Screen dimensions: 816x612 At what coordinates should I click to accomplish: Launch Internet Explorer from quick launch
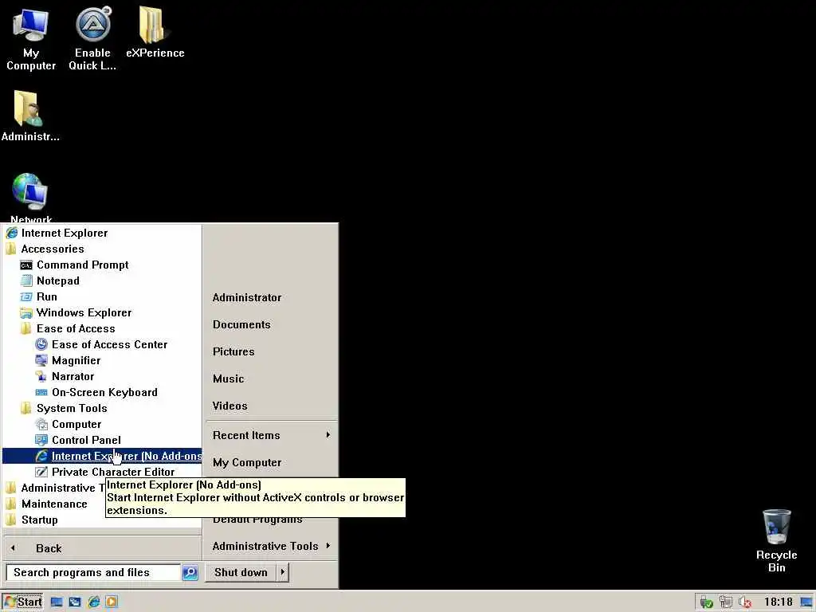pos(94,602)
